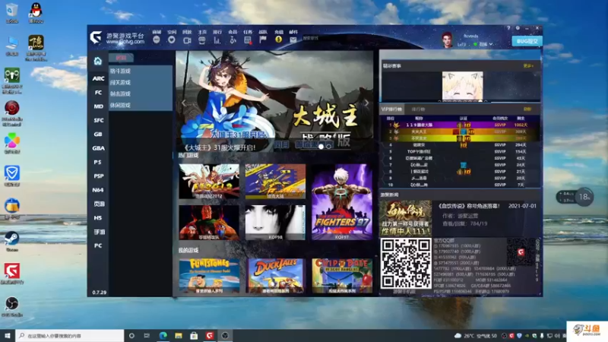This screenshot has height=342, width=608.
Task: Open the 会员 member icon in toolbar
Action: tap(233, 40)
